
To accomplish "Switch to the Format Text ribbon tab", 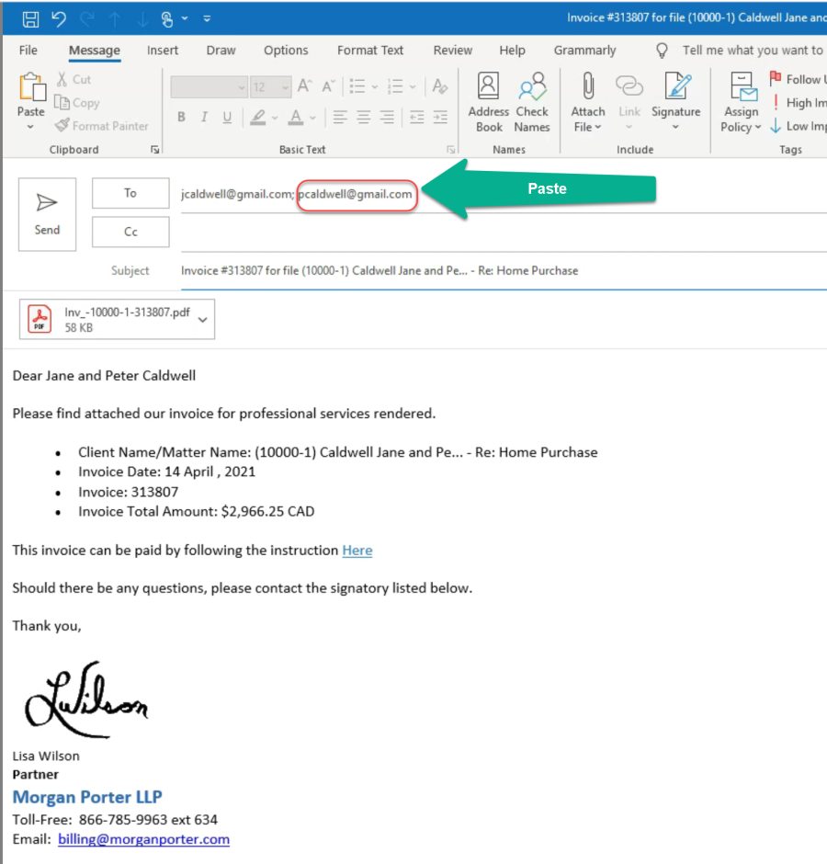I will (370, 51).
